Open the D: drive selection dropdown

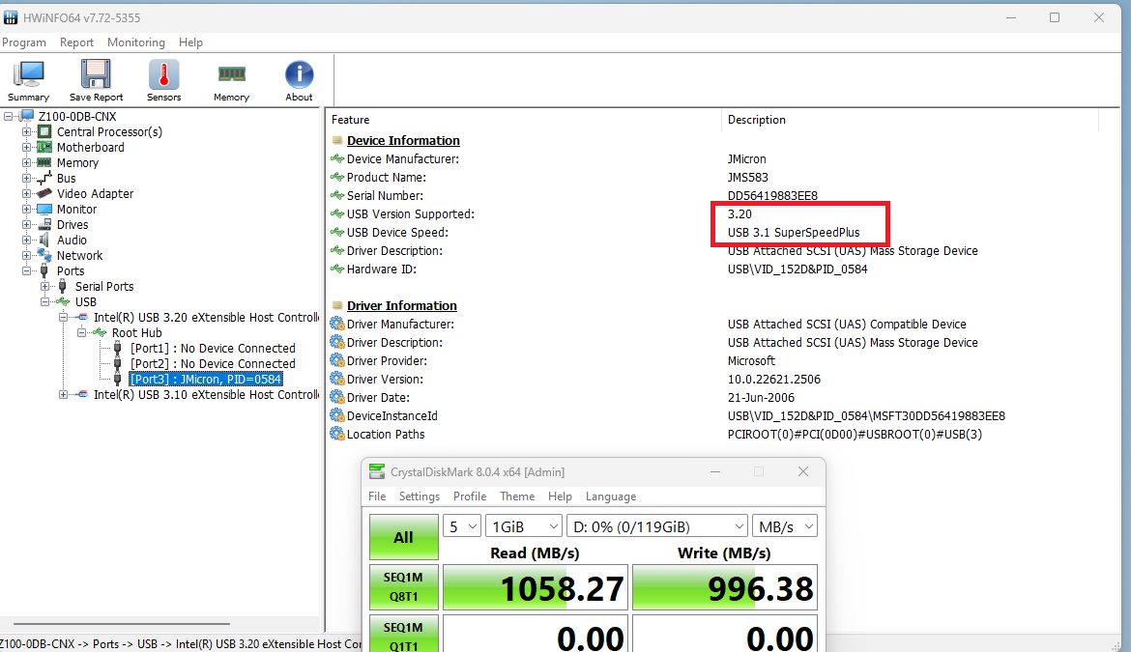click(x=657, y=526)
